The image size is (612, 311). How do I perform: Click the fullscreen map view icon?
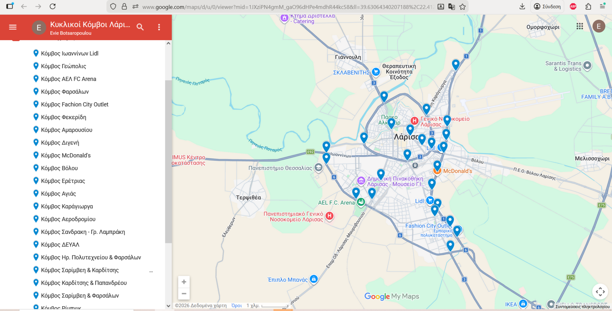pyautogui.click(x=600, y=292)
